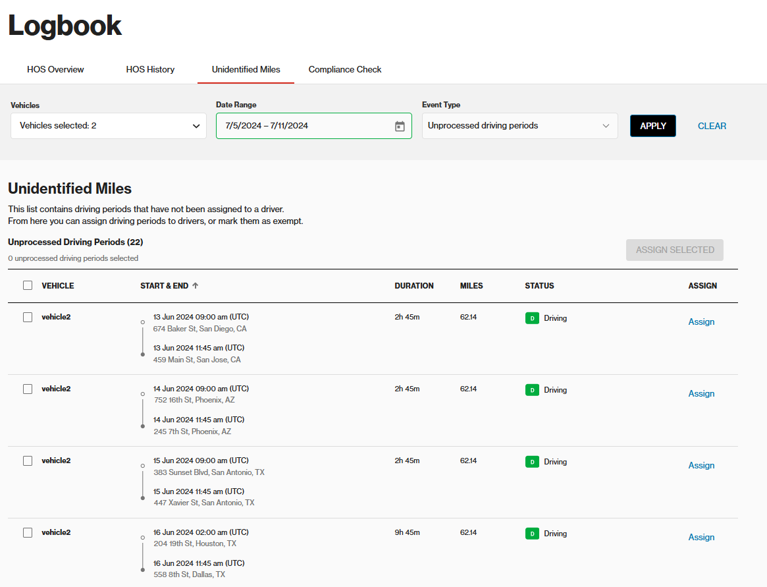Click the green Driving status icon for 13 Jun
The height and width of the screenshot is (587, 767).
[x=531, y=318]
